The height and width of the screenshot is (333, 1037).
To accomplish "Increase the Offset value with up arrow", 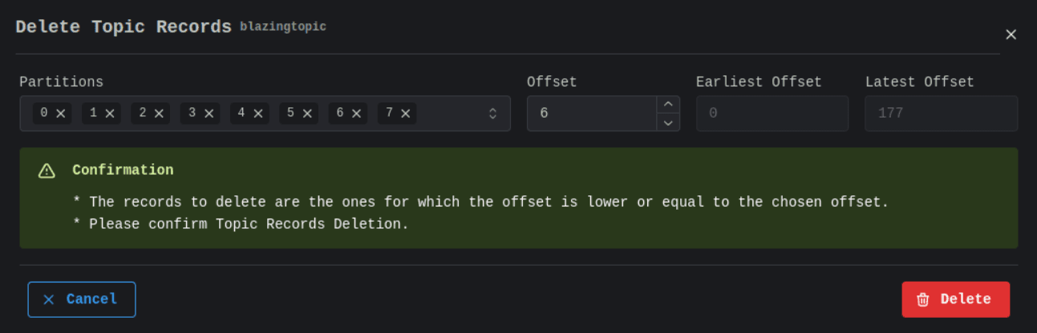I will click(x=668, y=105).
